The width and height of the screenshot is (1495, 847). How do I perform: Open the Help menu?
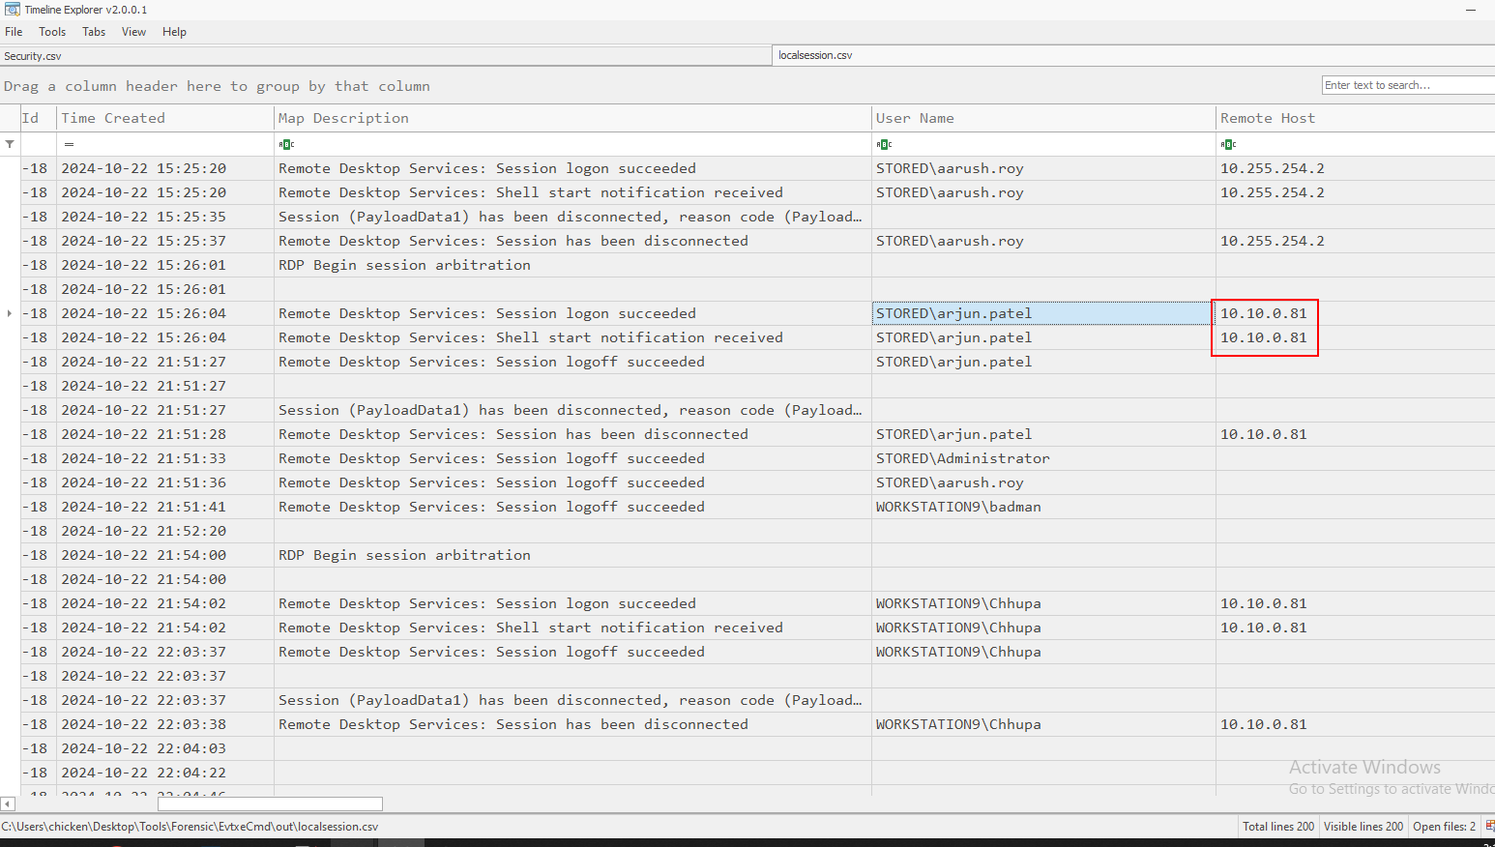point(174,32)
